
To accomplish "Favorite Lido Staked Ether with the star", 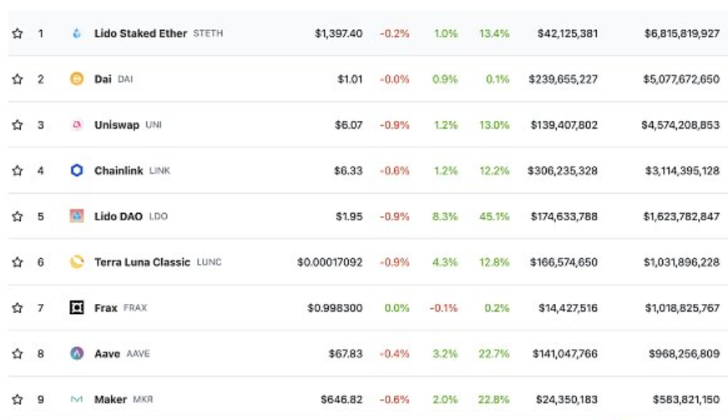I will coord(18,33).
